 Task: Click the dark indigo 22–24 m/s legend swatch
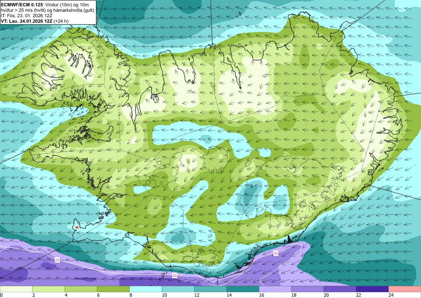click(373, 289)
